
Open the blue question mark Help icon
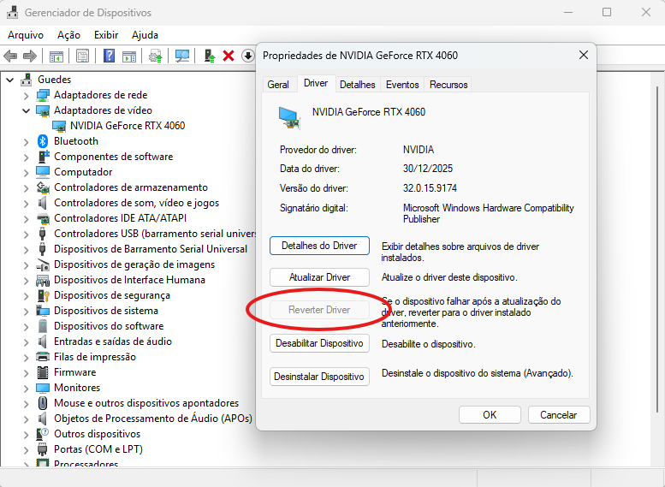coord(109,56)
